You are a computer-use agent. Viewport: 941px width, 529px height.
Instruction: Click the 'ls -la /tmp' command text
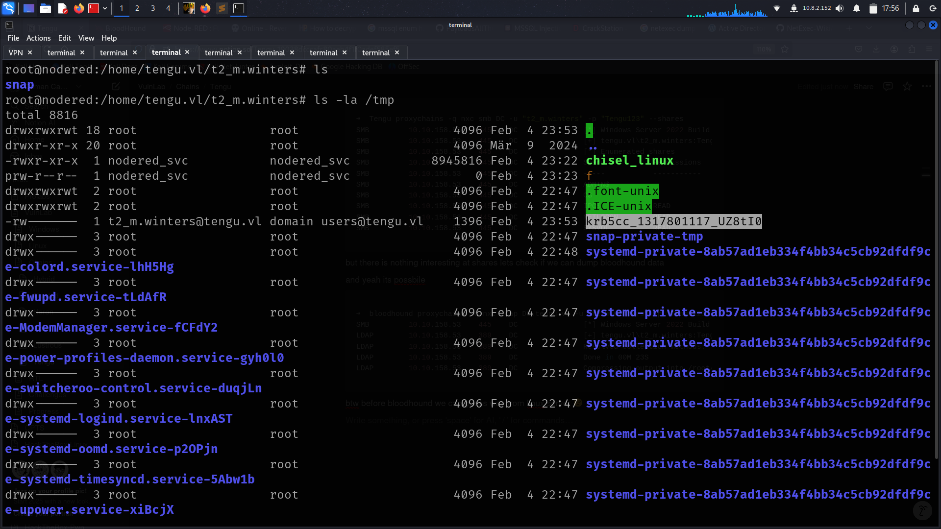(x=354, y=100)
